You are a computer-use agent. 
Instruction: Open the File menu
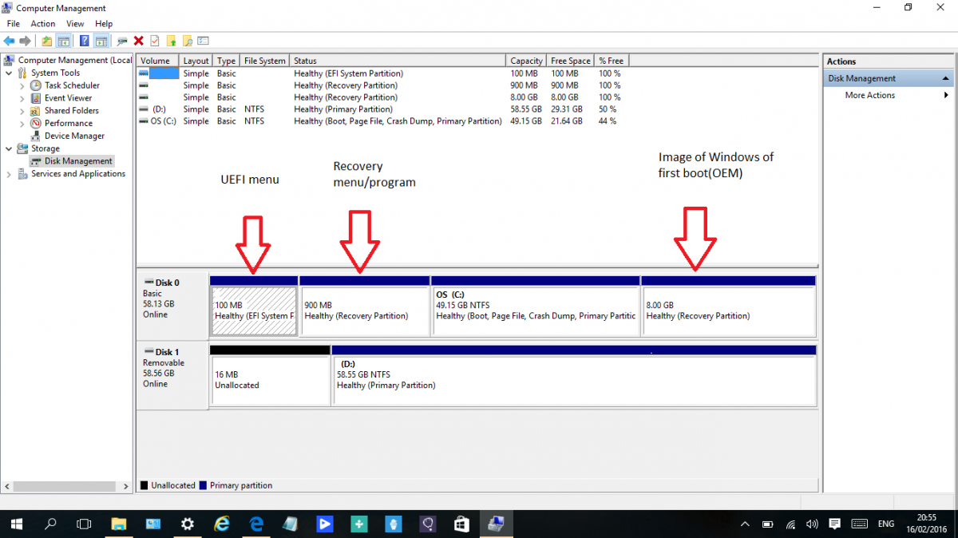pyautogui.click(x=14, y=24)
